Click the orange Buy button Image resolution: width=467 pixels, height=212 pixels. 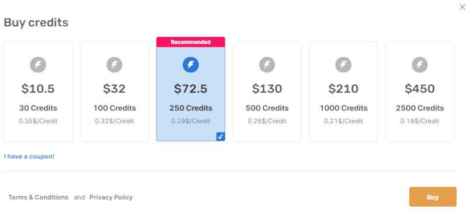(x=433, y=197)
